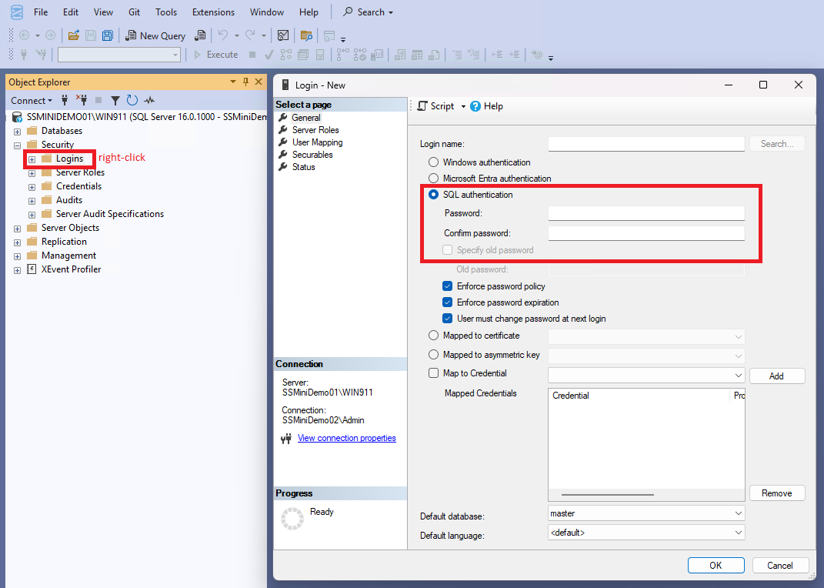Click the Refresh icon in Object Explorer

(132, 100)
